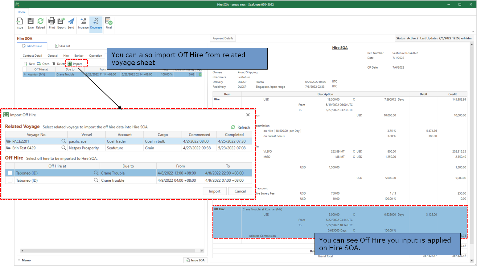
Task: Switch to Edit & Issue tab
Action: (32, 46)
